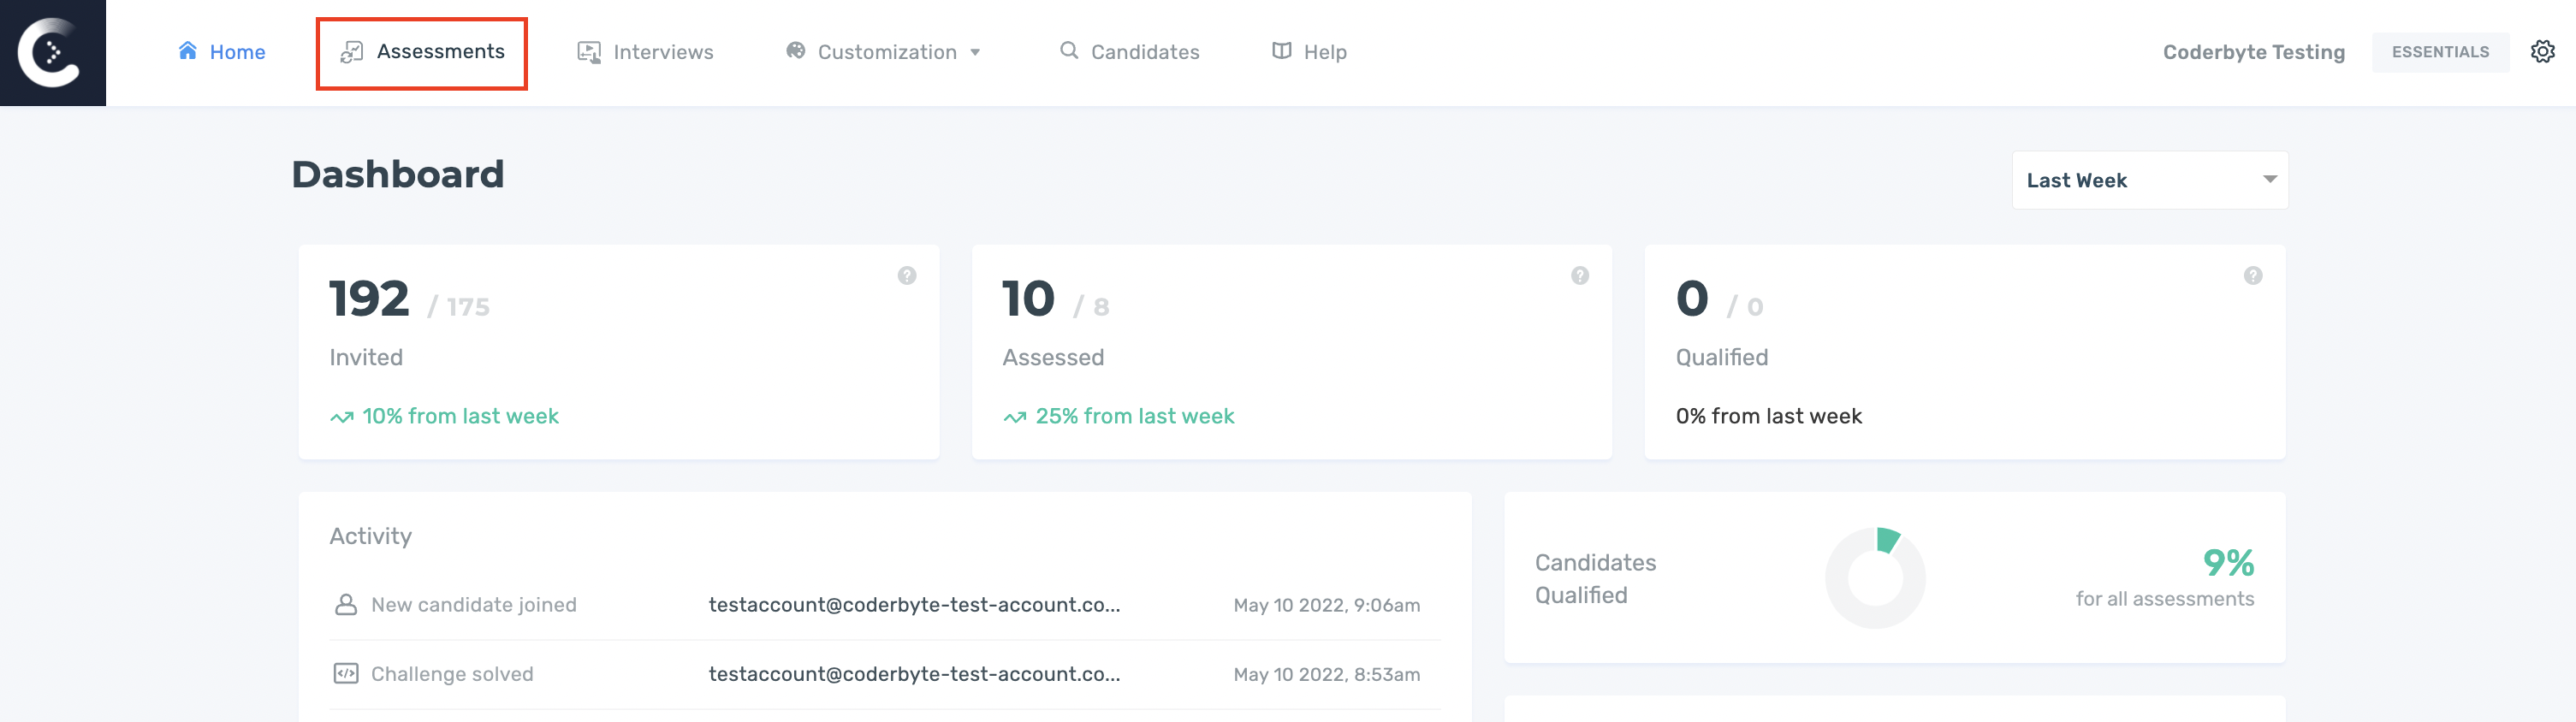Click the Interviews icon
The height and width of the screenshot is (722, 2576).
coord(589,52)
